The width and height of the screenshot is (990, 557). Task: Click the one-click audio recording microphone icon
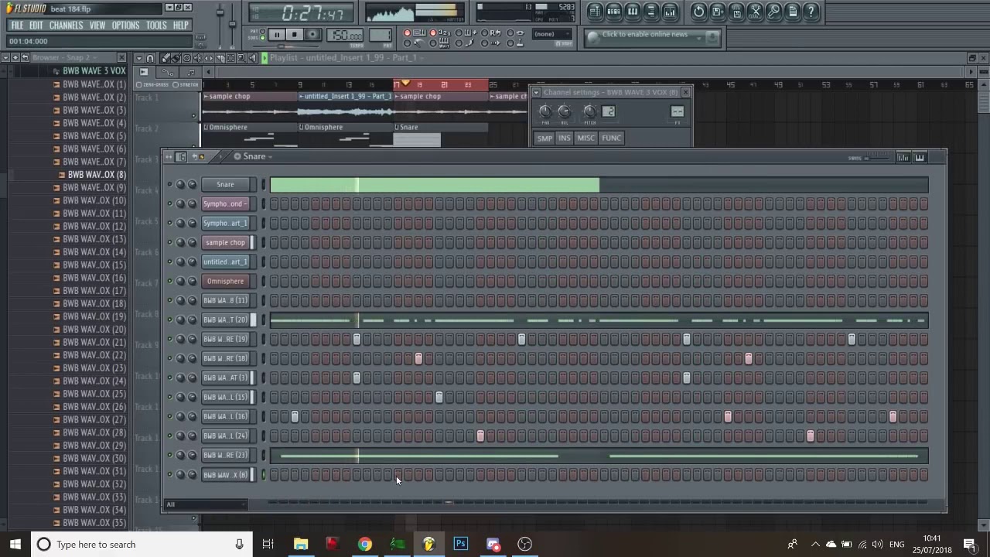coord(774,11)
